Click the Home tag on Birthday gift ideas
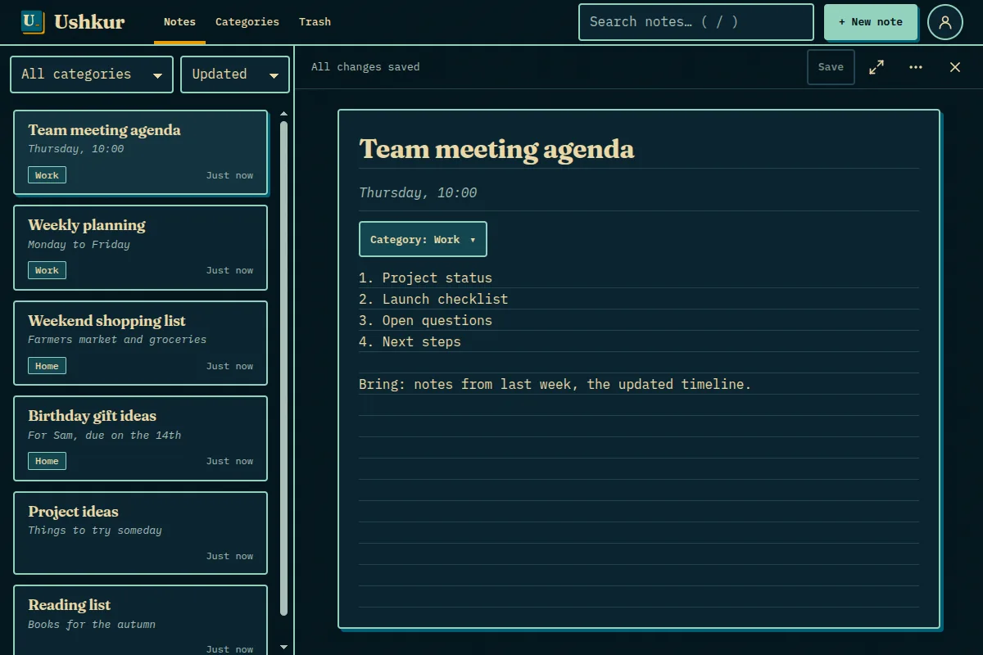 (x=47, y=461)
